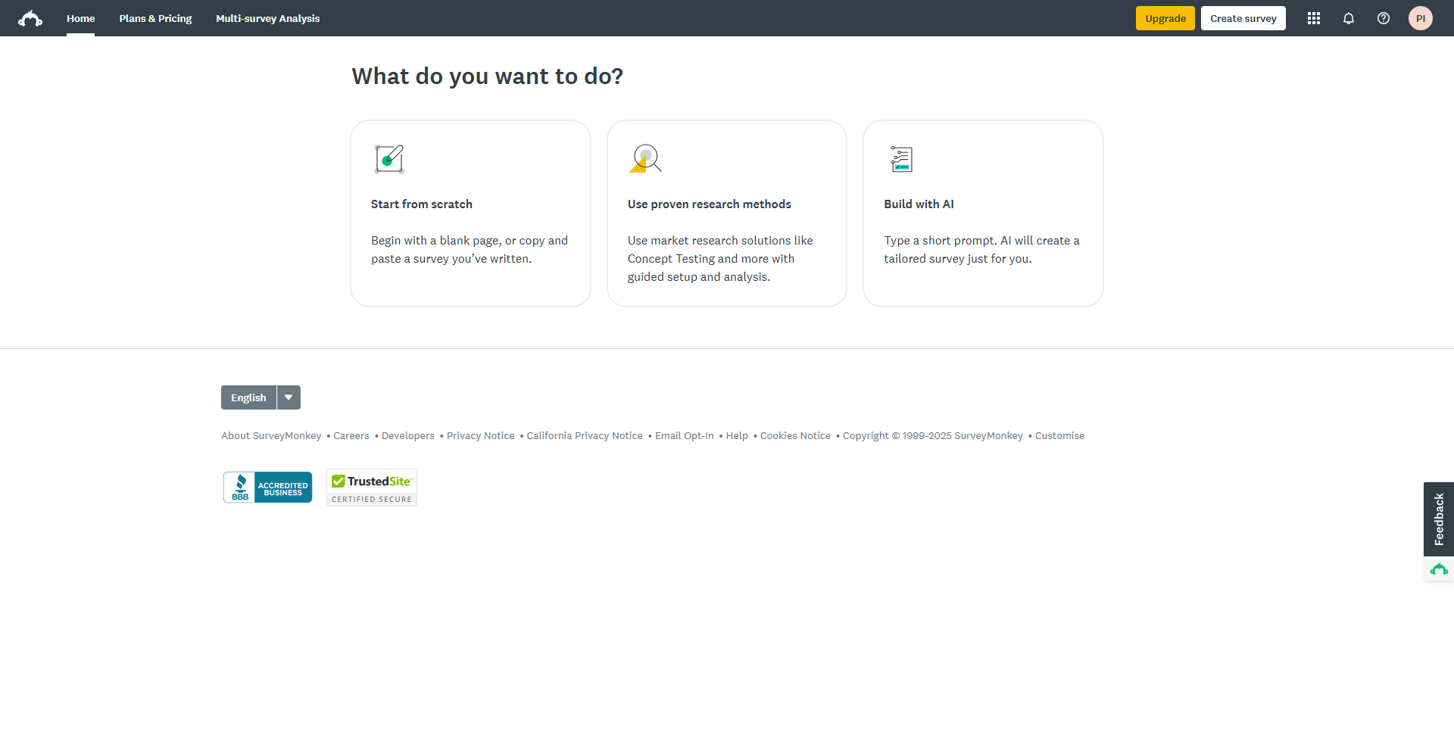Click the BBB Accredited Business badge
Viewport: 1454px width, 729px height.
point(267,488)
